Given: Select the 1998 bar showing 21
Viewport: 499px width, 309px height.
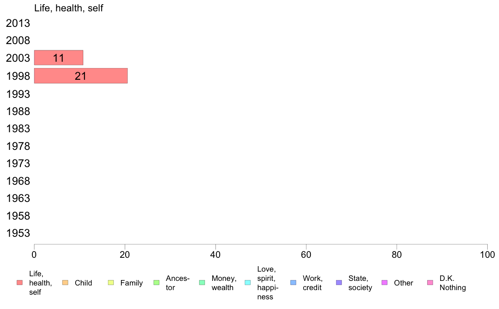Looking at the screenshot, I should click(x=81, y=76).
